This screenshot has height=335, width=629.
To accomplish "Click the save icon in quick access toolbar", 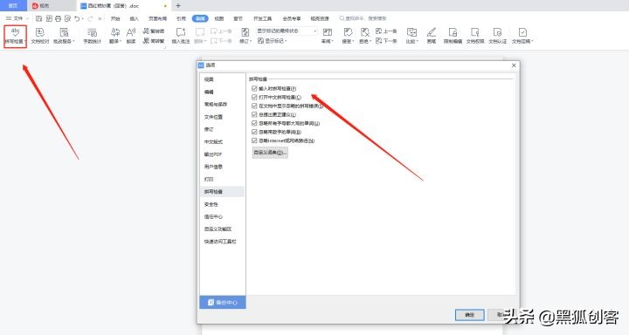I will coord(39,18).
